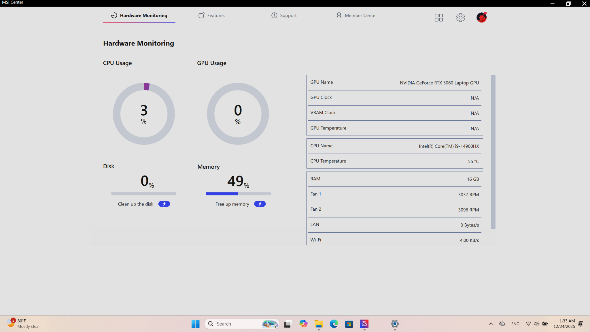Image resolution: width=590 pixels, height=332 pixels.
Task: Open MSI Center settings gear
Action: click(460, 18)
